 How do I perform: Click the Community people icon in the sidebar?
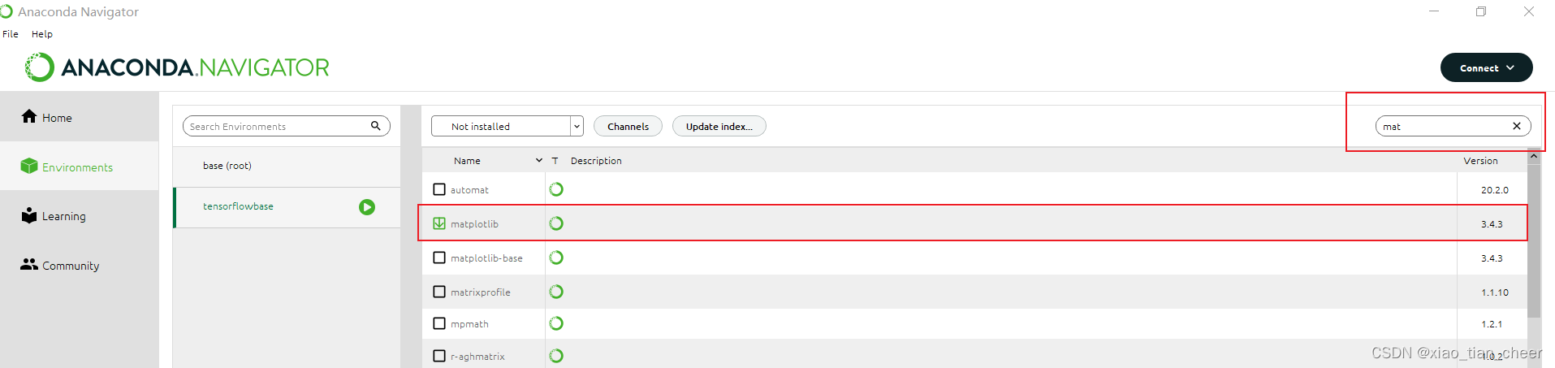pyautogui.click(x=29, y=264)
